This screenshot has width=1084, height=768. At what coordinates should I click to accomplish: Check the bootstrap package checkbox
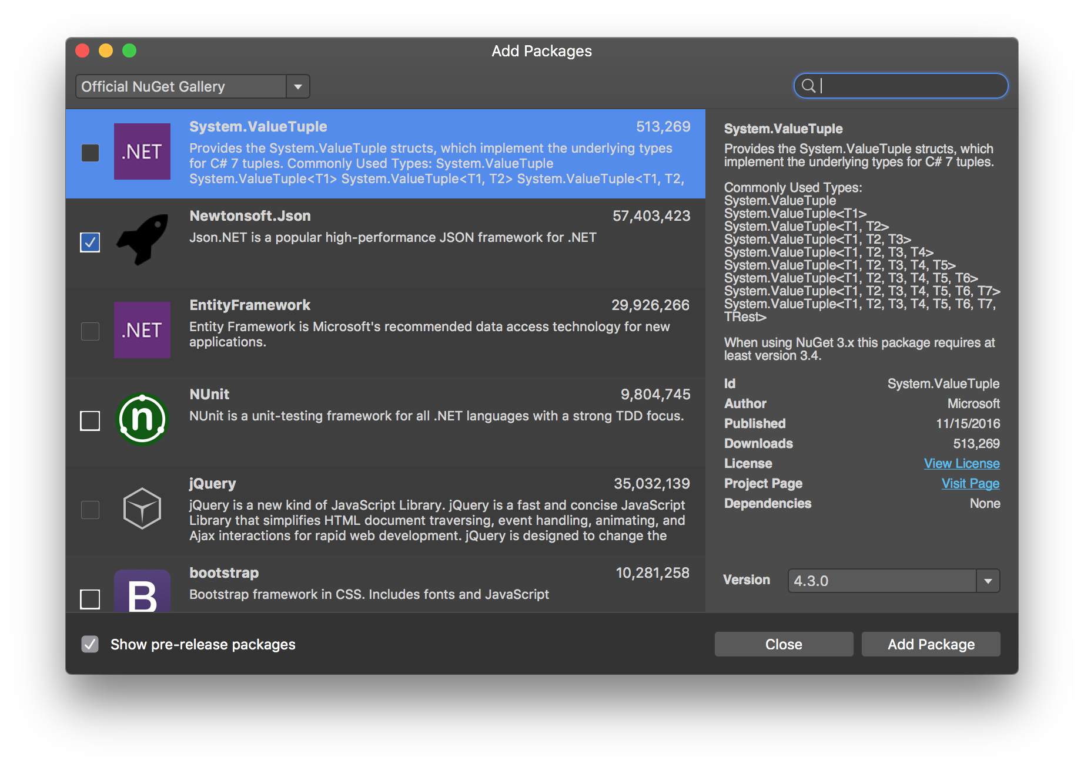click(89, 599)
